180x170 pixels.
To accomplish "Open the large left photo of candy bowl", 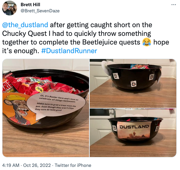I will [x=46, y=108].
